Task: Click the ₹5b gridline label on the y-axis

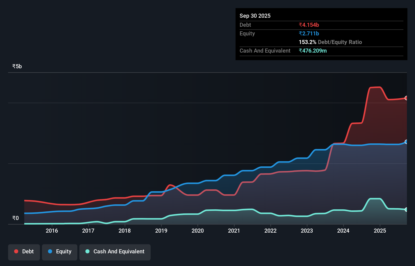Action: pos(17,66)
